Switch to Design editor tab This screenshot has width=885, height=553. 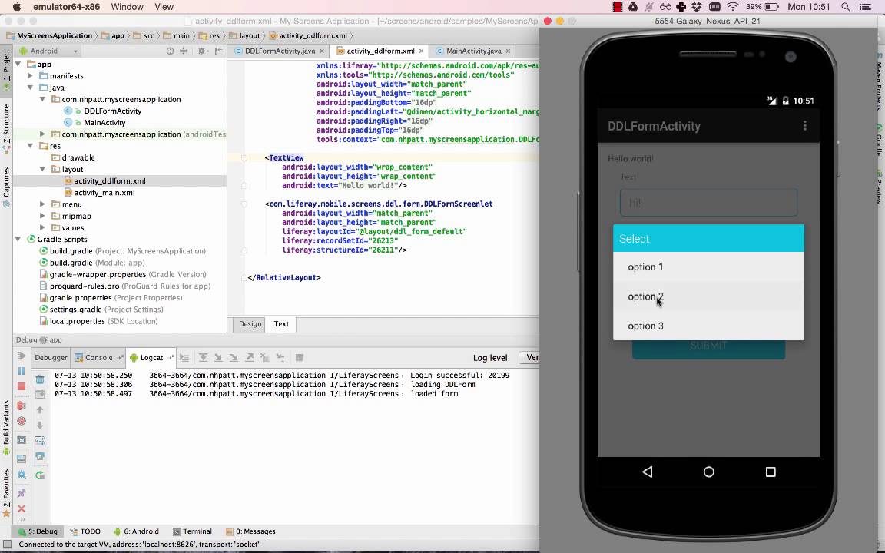(250, 324)
